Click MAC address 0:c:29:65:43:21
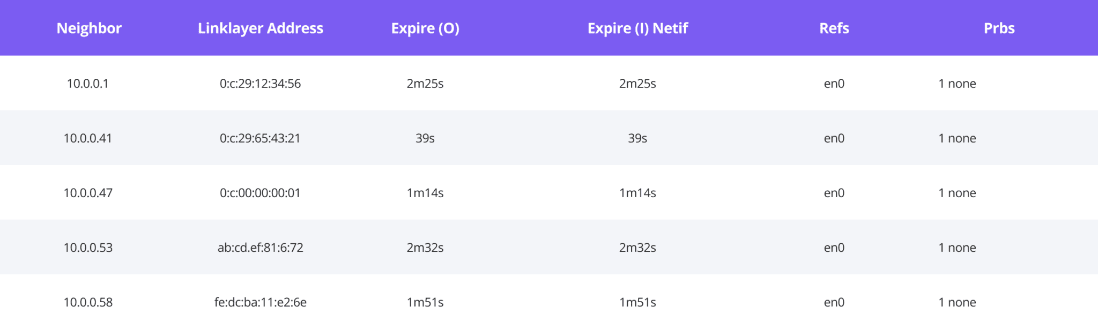The height and width of the screenshot is (329, 1098). 260,138
